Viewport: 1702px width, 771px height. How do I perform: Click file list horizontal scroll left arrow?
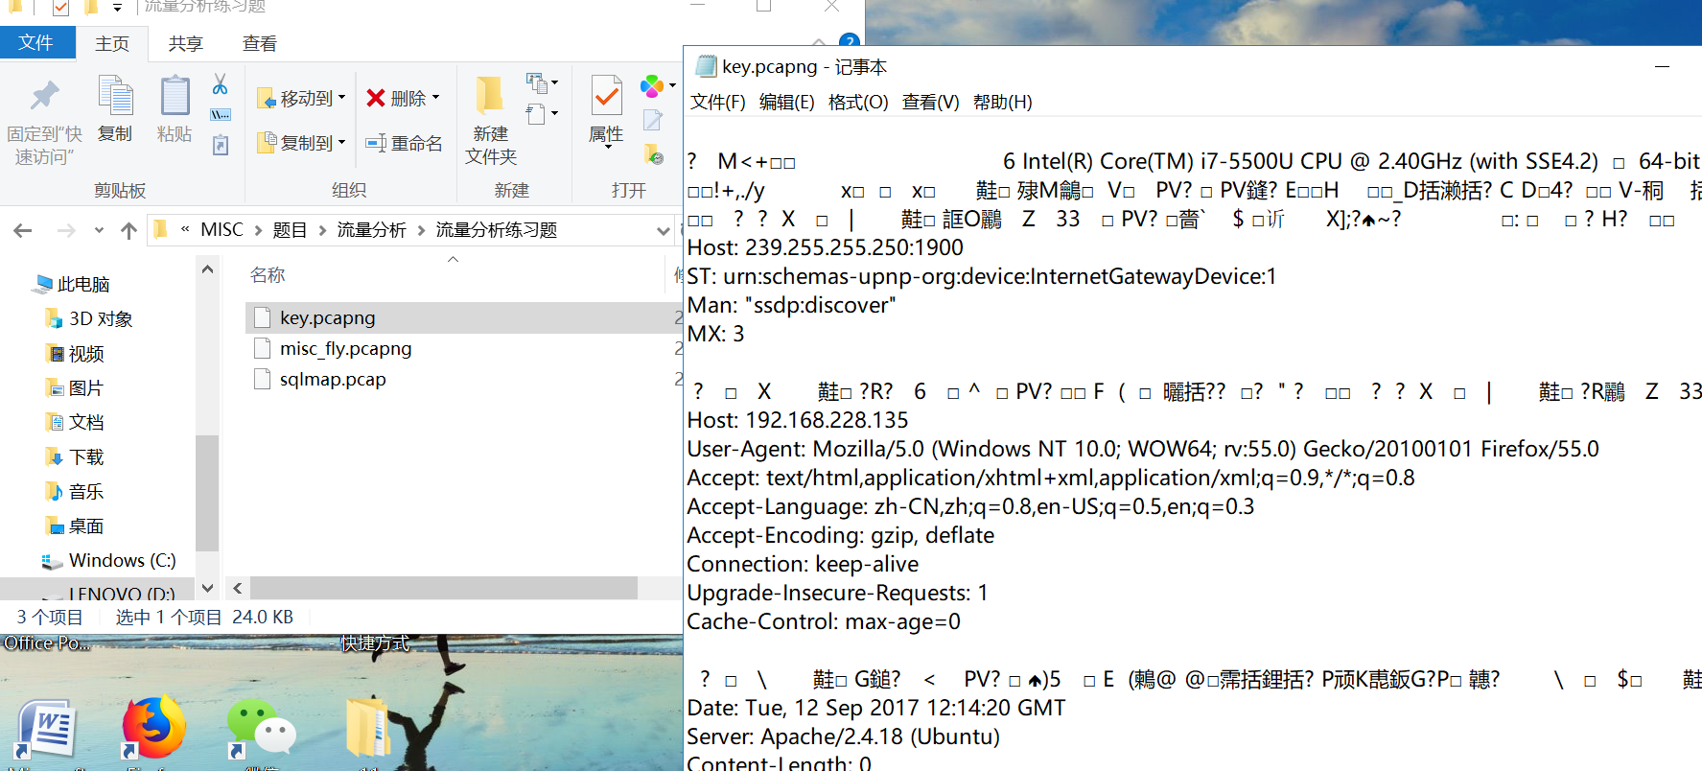[238, 588]
